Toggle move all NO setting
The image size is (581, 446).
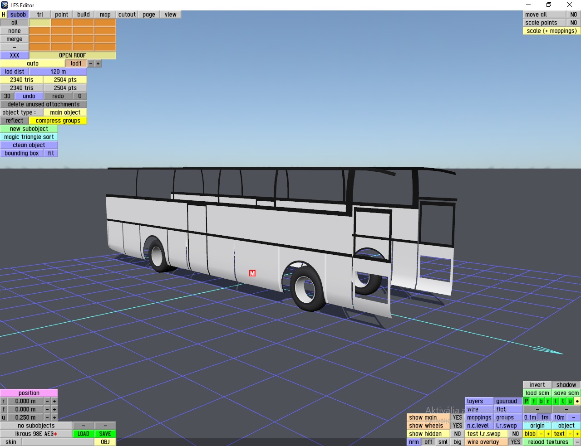574,15
